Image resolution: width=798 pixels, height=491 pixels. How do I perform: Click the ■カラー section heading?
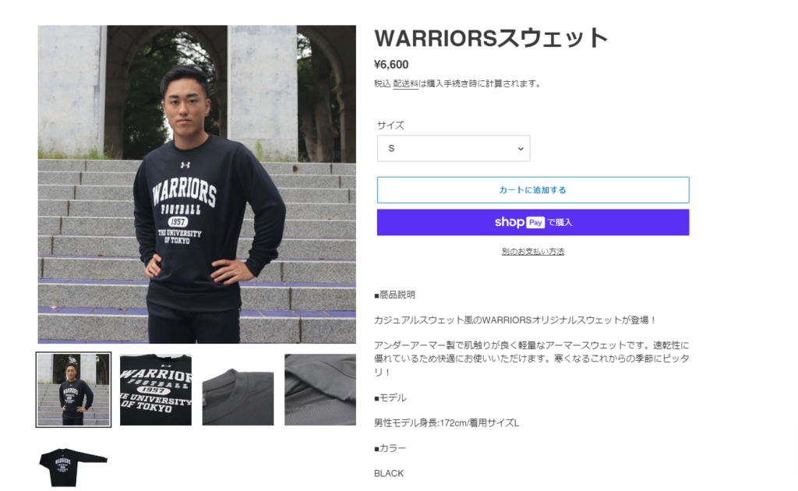tap(390, 448)
